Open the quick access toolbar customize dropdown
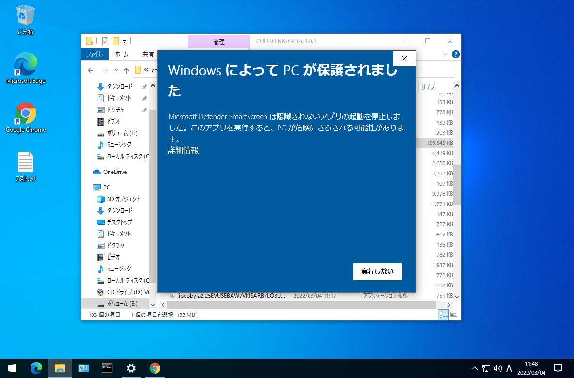This screenshot has width=574, height=378. click(x=124, y=41)
